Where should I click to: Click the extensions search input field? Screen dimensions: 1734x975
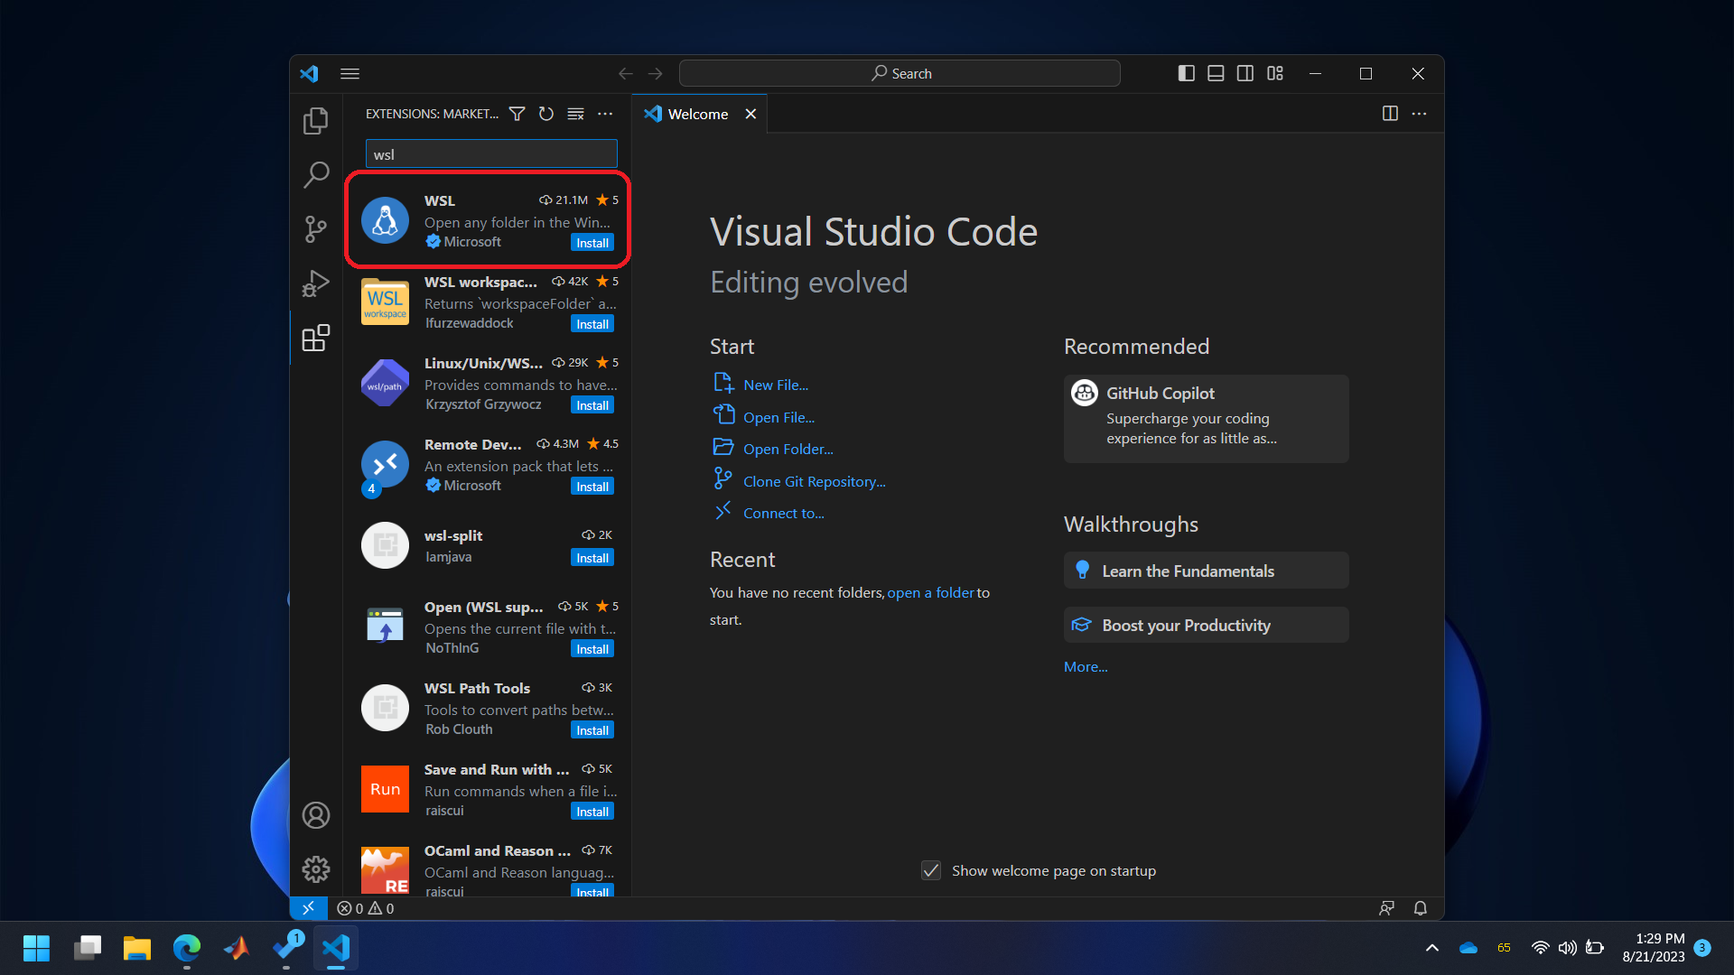pos(490,154)
